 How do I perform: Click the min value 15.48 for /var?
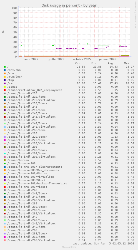tap(97, 83)
